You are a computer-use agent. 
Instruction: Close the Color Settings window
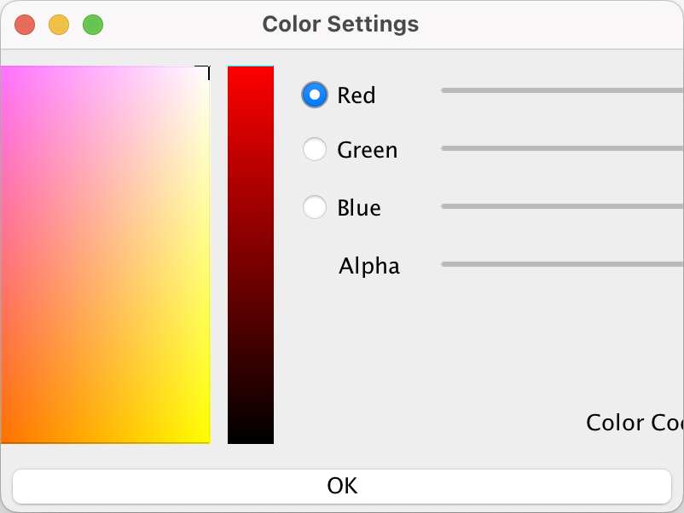click(25, 25)
